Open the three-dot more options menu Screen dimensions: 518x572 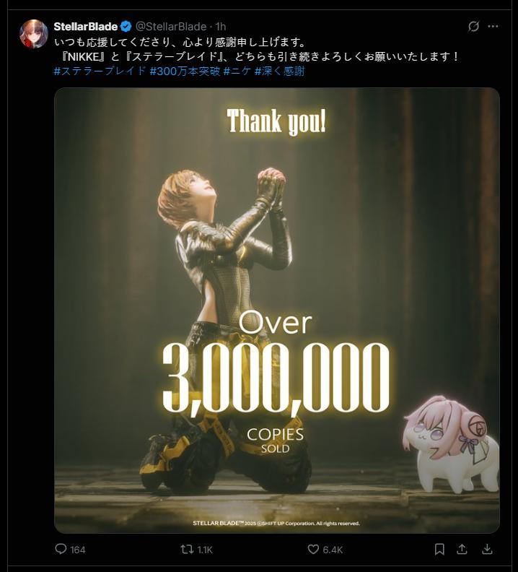pyautogui.click(x=493, y=26)
